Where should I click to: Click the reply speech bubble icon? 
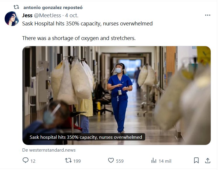tap(26, 160)
